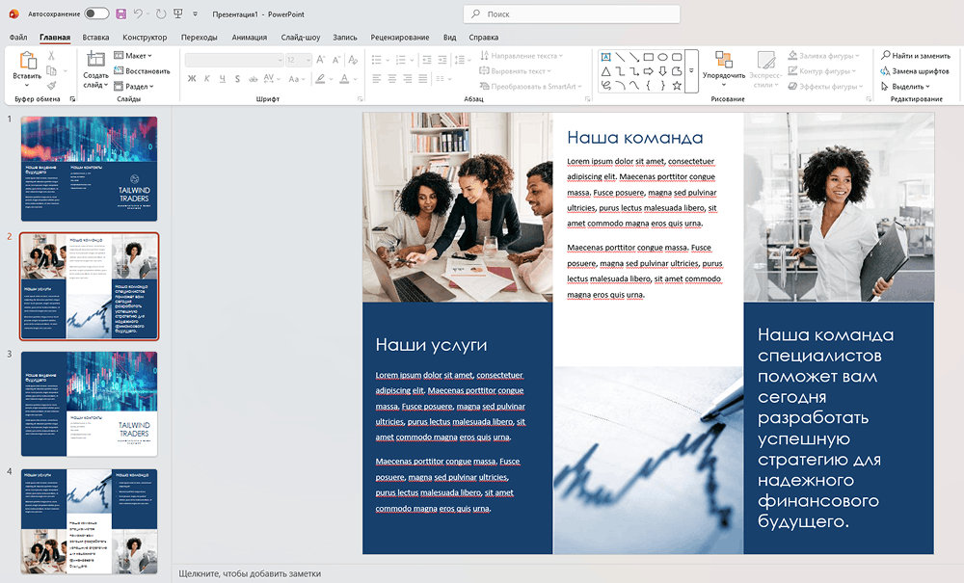
Task: Click the Поиск search field
Action: click(572, 13)
